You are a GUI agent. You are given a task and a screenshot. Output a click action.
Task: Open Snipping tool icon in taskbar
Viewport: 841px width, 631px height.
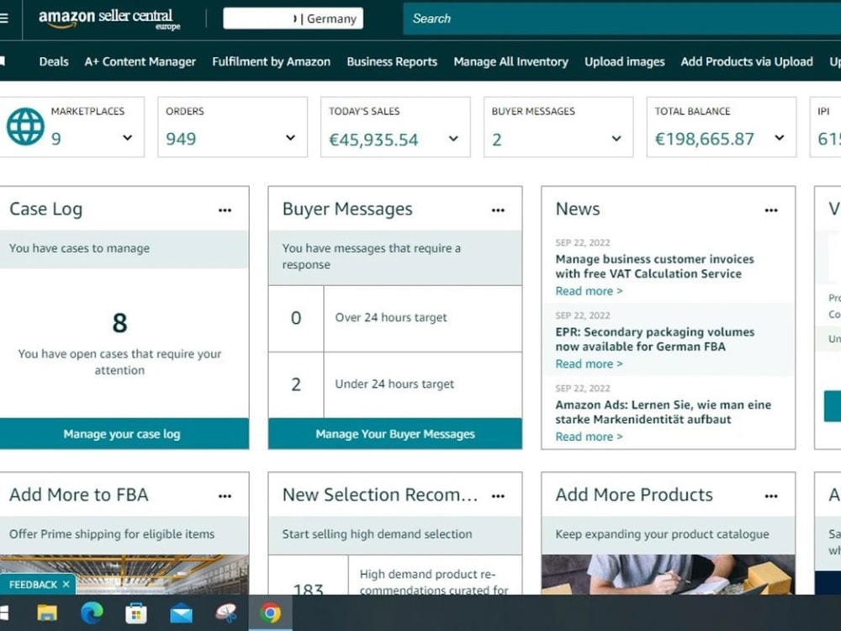225,612
